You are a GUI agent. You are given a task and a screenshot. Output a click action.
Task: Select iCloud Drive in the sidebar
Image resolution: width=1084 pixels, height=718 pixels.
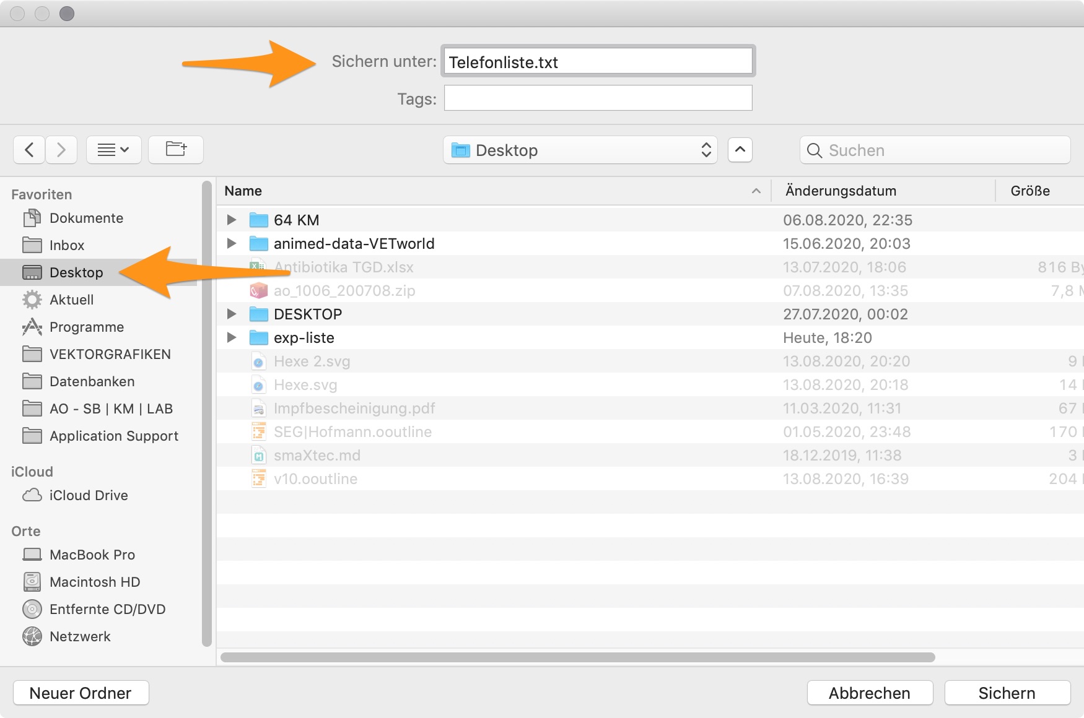pos(88,495)
